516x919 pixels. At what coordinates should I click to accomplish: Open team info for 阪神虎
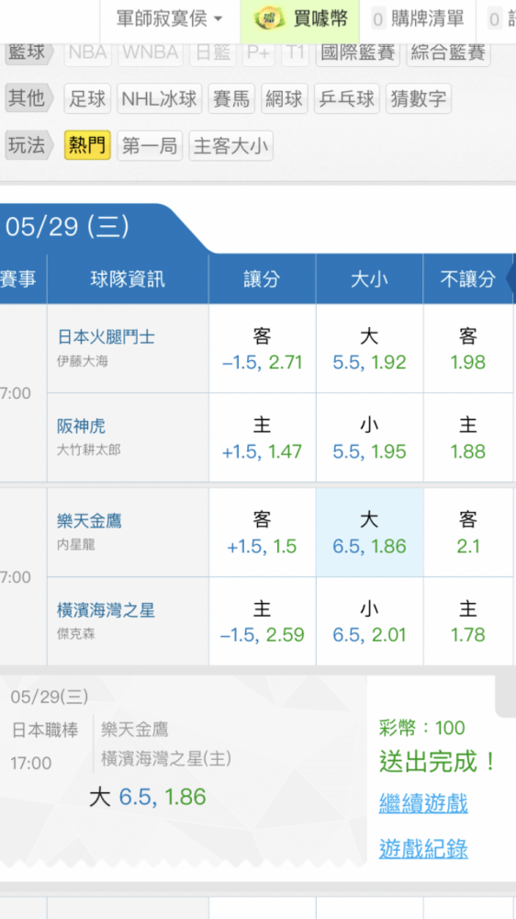coord(82,426)
